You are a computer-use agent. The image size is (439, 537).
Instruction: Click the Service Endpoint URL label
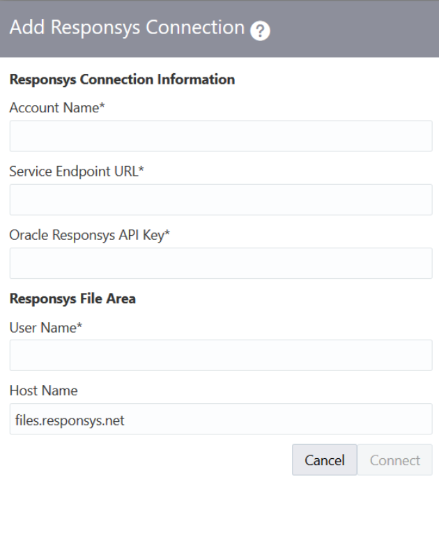pyautogui.click(x=75, y=170)
